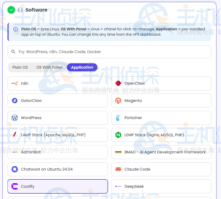
Task: Select BMAD - AI Agent Development Framework text
Action: coord(165,152)
